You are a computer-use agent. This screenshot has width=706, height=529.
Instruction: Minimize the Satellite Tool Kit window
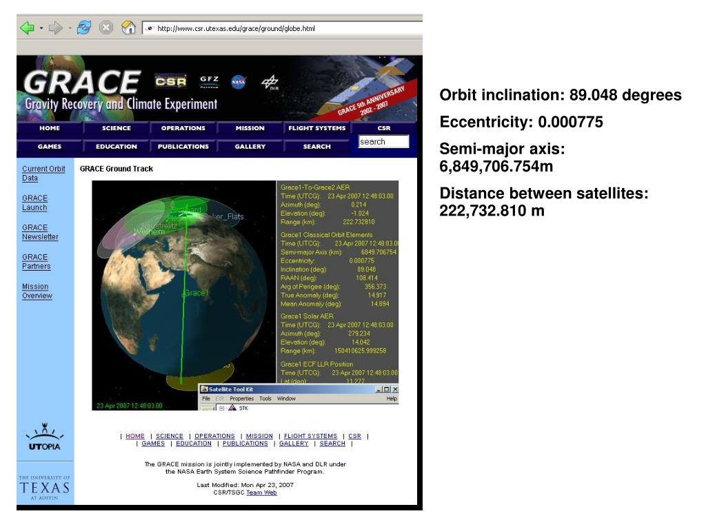tap(379, 389)
